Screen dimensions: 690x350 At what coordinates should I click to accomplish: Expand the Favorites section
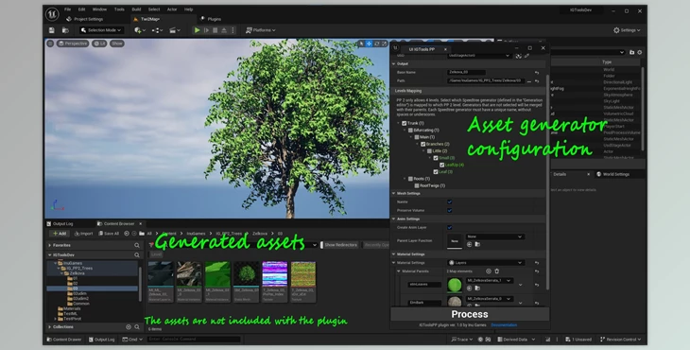click(x=50, y=245)
